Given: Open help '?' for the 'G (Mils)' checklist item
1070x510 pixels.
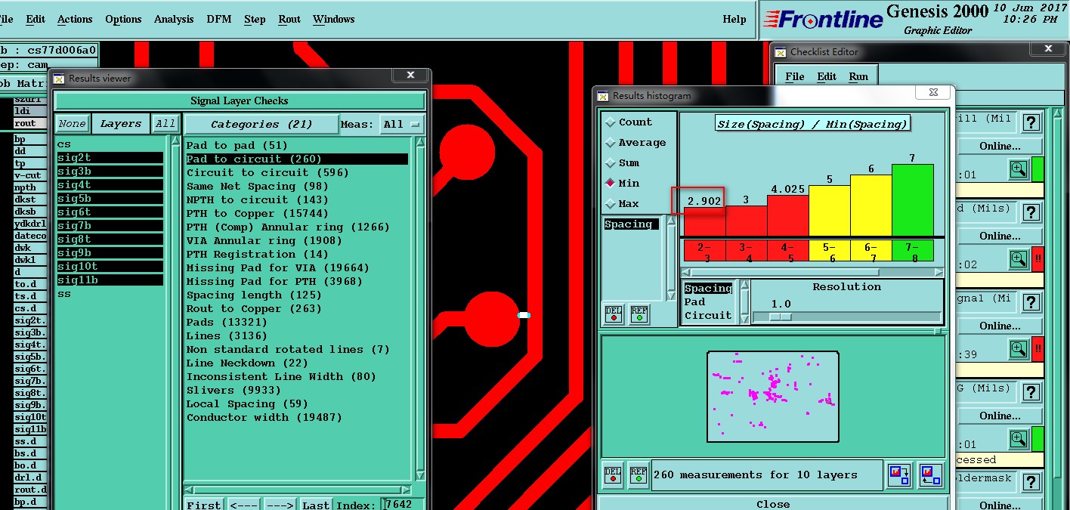Looking at the screenshot, I should click(x=1030, y=392).
